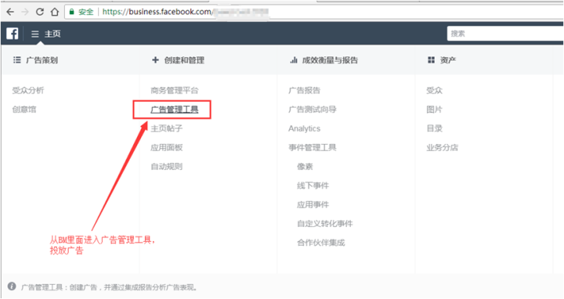The image size is (564, 299).
Task: Click the green secure padlock icon
Action: click(x=71, y=12)
